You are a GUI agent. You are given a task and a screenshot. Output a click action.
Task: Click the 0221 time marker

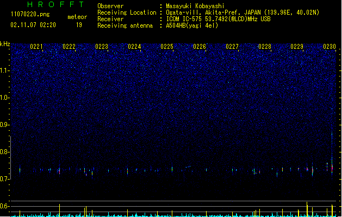[36, 47]
